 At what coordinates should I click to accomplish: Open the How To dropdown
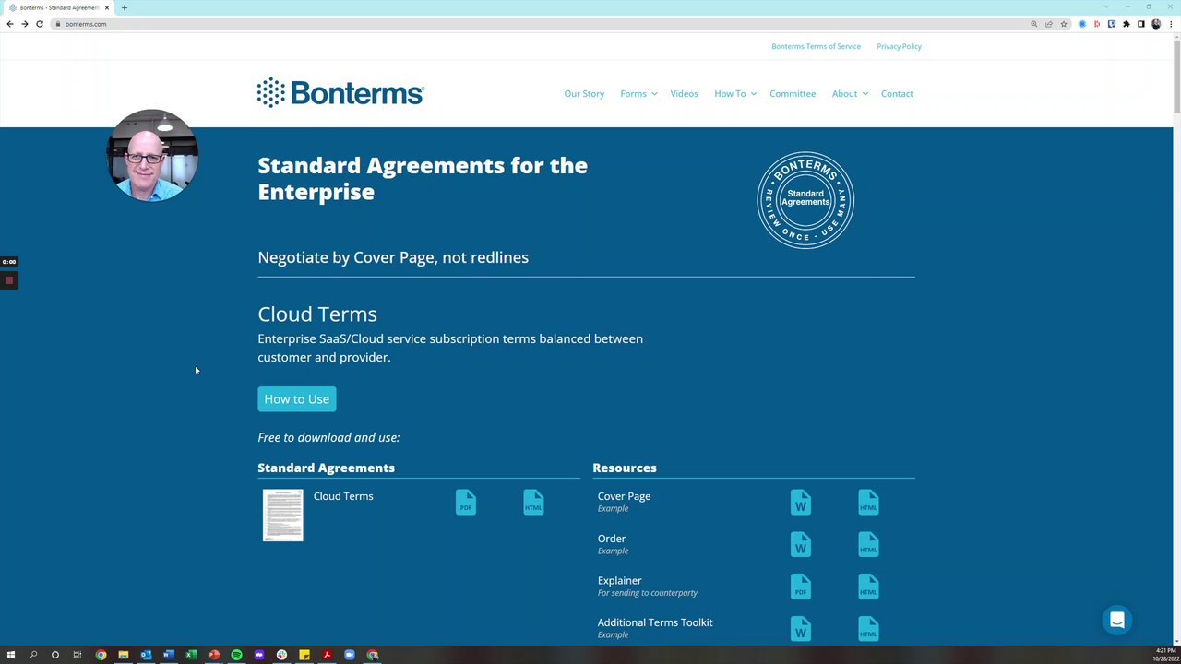point(734,93)
